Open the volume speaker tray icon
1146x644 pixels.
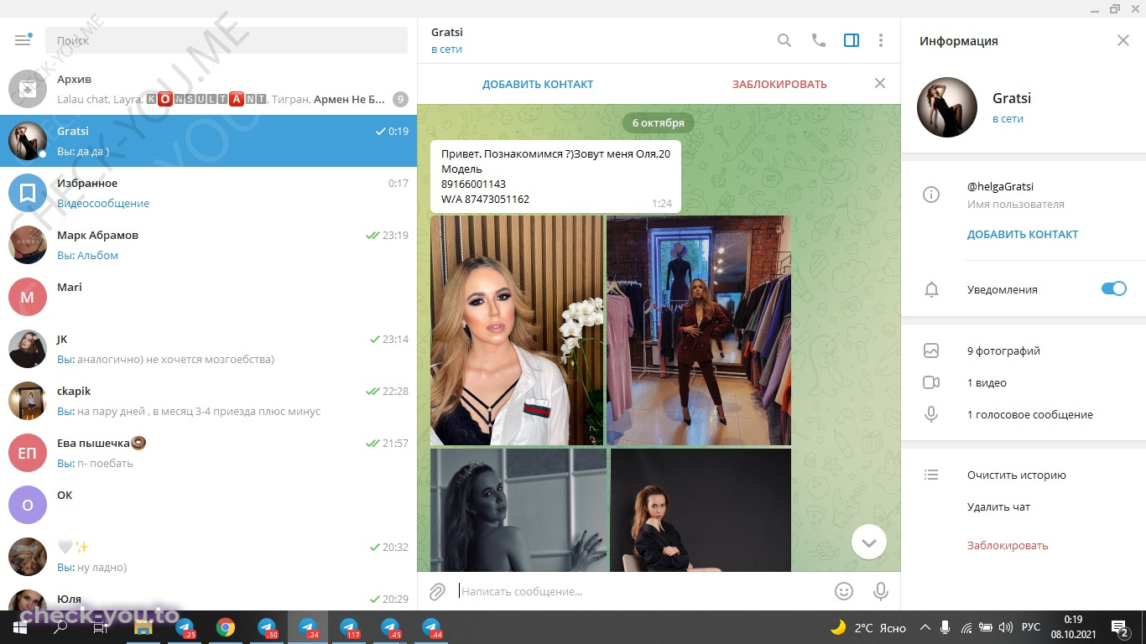(x=1005, y=627)
